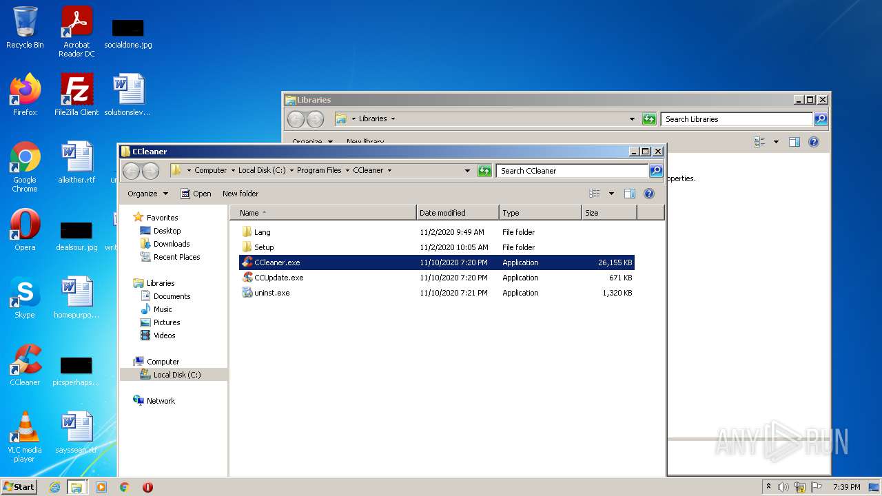Sort by Date modified column
This screenshot has width=882, height=496.
click(458, 213)
